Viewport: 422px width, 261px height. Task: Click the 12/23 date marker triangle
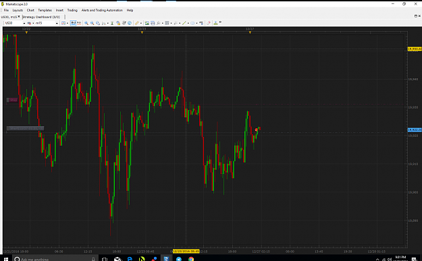coord(142,32)
